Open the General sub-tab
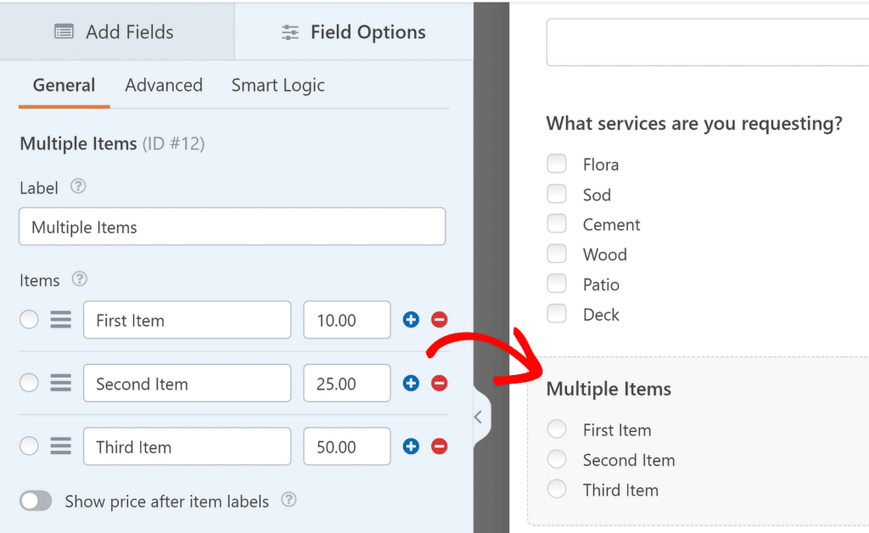This screenshot has width=869, height=533. tap(64, 86)
